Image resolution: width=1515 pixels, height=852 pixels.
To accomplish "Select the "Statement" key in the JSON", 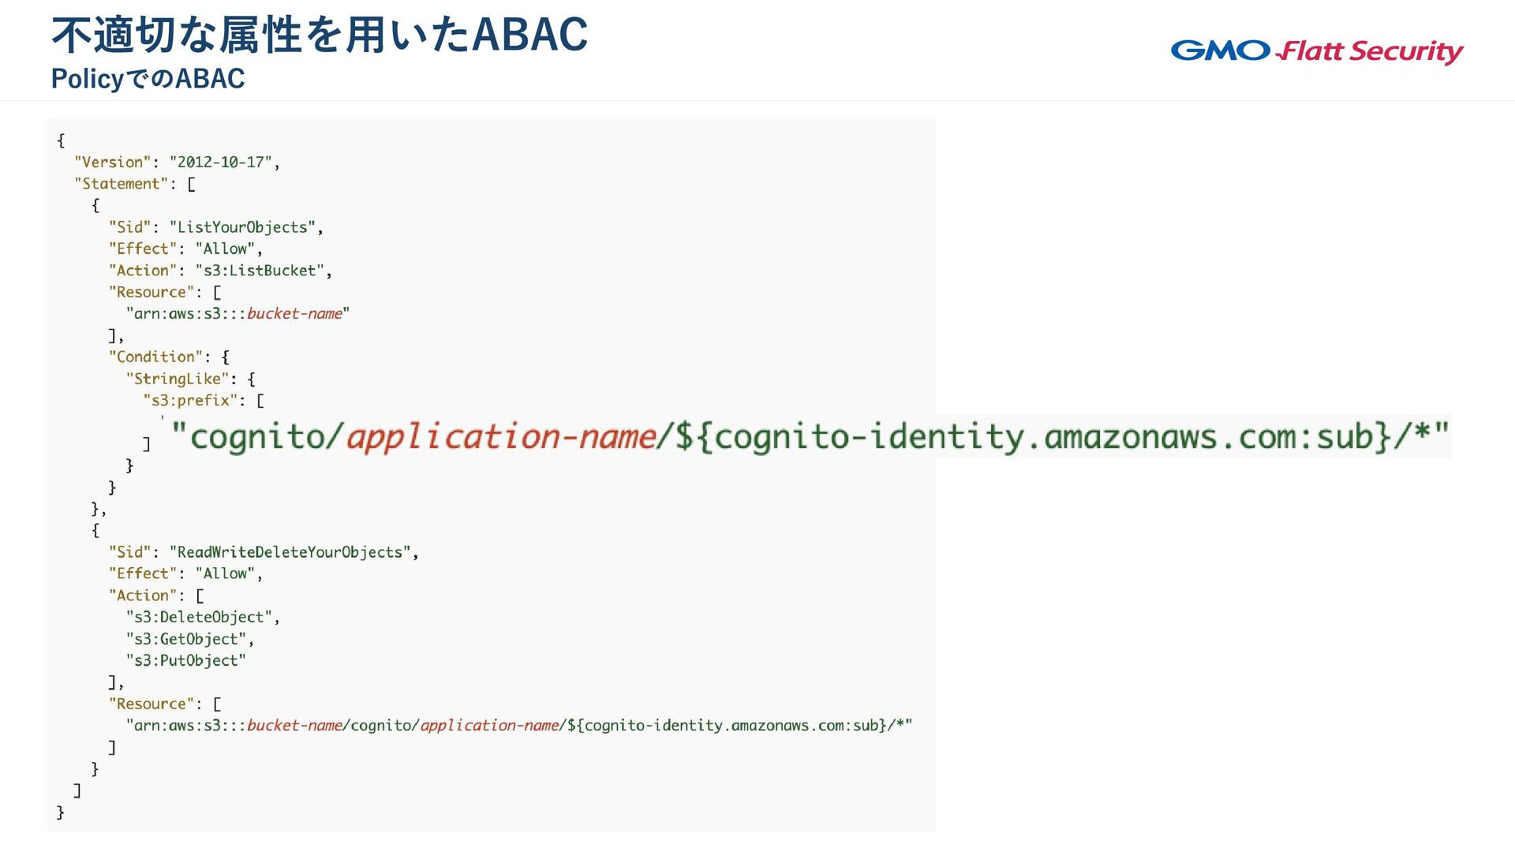I will pos(121,184).
